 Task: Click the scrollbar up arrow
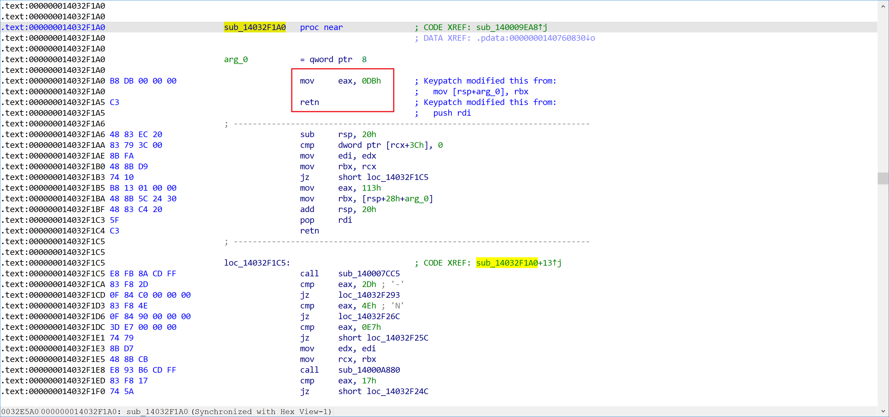[x=883, y=6]
